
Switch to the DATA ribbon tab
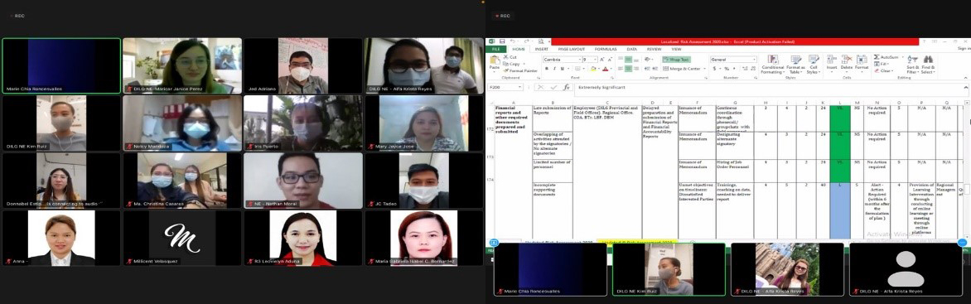(x=631, y=49)
